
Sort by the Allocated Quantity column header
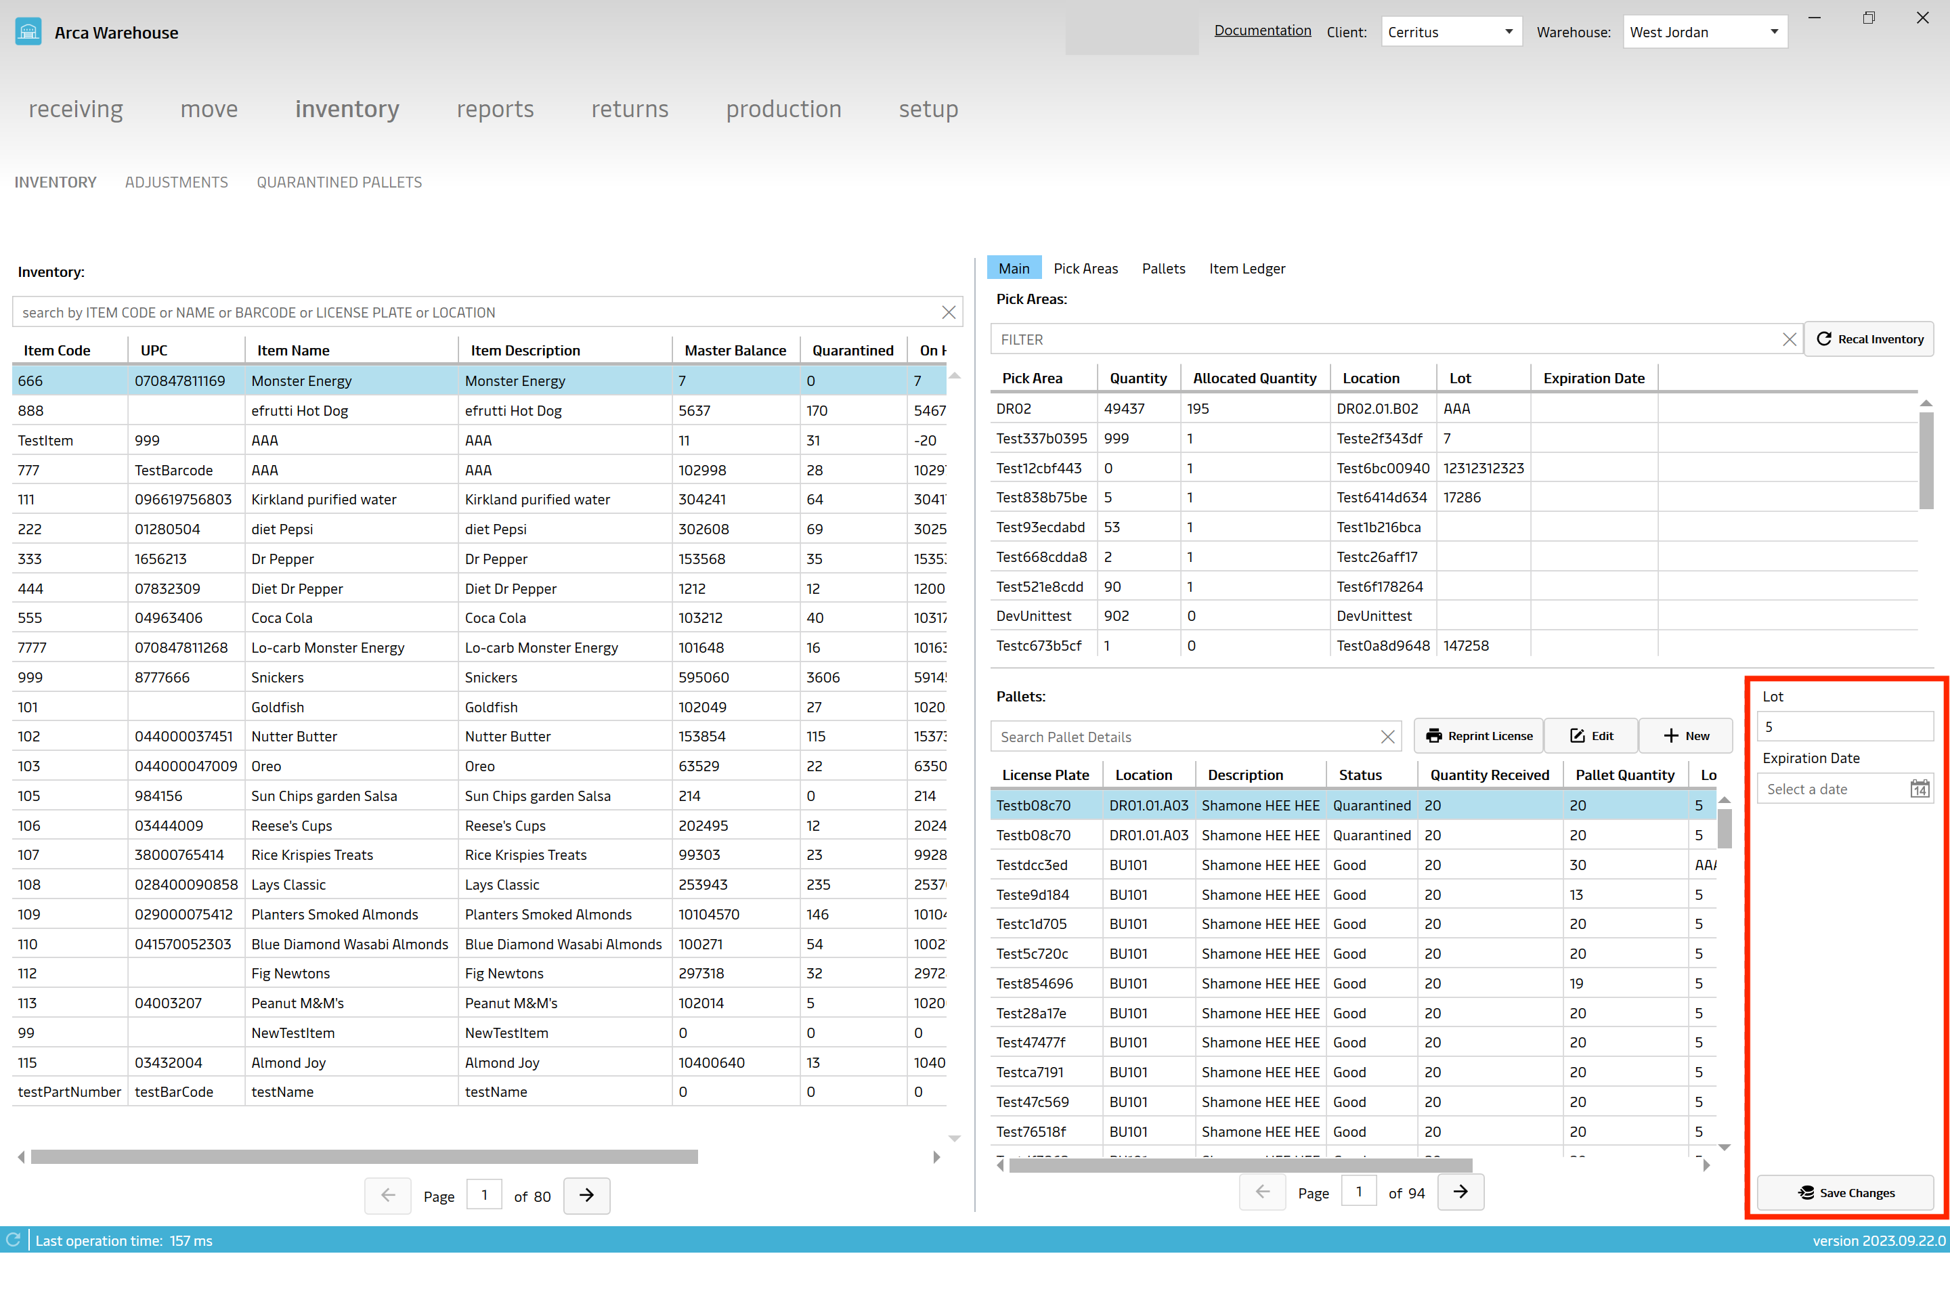pos(1255,377)
